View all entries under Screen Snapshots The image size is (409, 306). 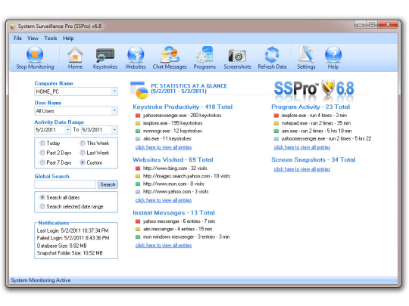[302, 169]
